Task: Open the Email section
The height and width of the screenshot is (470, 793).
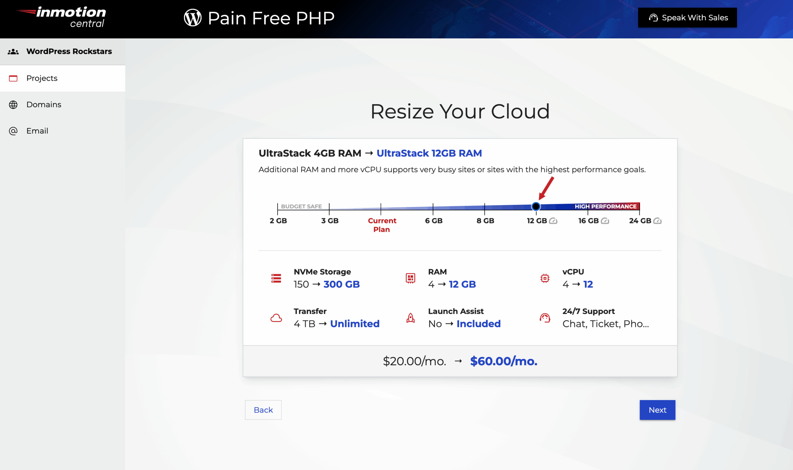Action: [x=37, y=131]
